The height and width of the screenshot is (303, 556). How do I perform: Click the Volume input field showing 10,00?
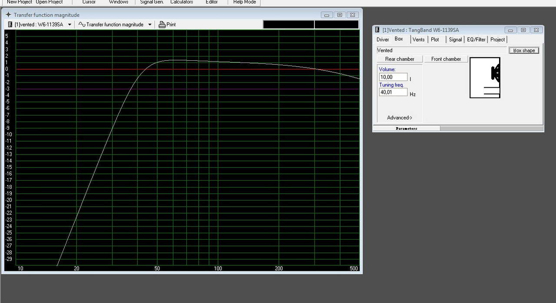[393, 77]
